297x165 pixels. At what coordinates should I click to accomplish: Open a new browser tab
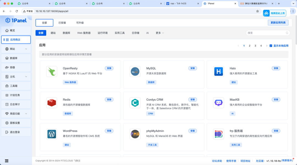point(279,4)
